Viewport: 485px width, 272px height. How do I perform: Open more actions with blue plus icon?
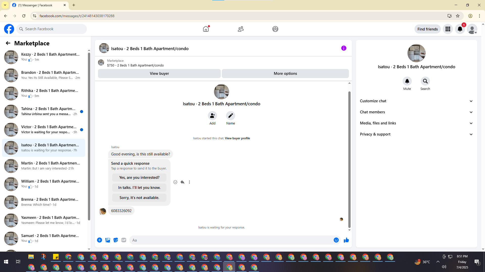[x=100, y=240]
